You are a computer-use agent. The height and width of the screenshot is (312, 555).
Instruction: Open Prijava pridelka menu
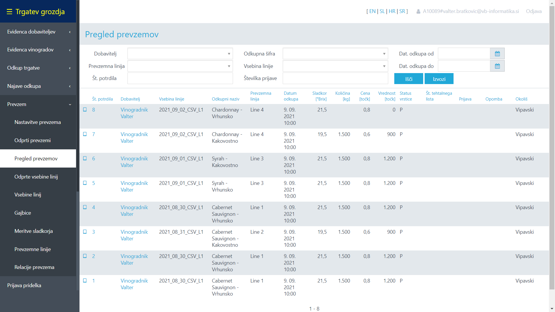(38, 285)
